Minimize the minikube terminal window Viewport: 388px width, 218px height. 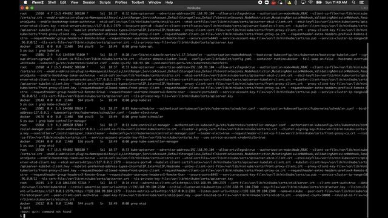coord(27,8)
